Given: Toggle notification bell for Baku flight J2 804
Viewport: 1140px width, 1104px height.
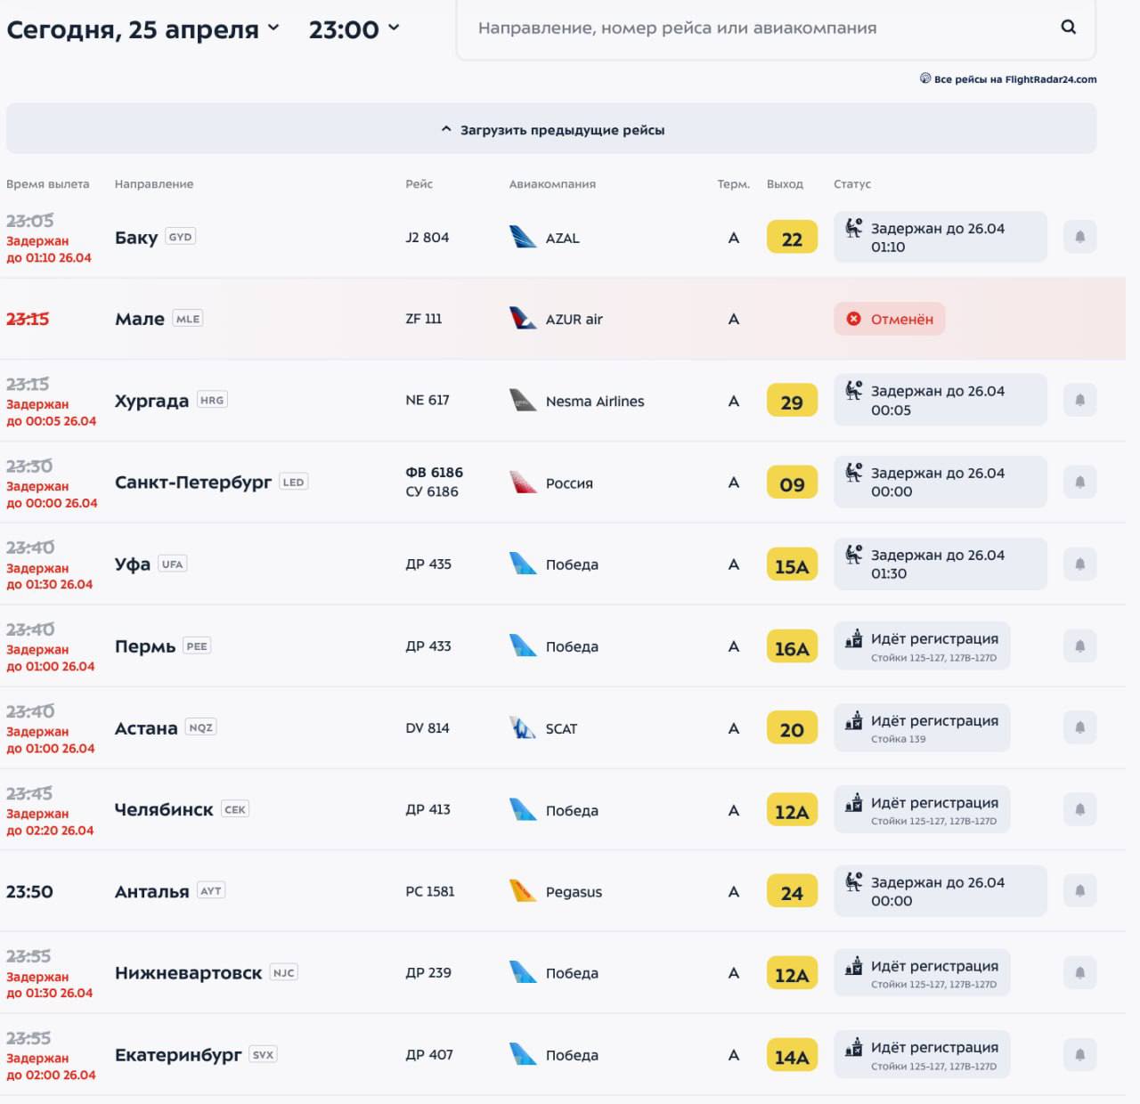Looking at the screenshot, I should click(x=1079, y=237).
